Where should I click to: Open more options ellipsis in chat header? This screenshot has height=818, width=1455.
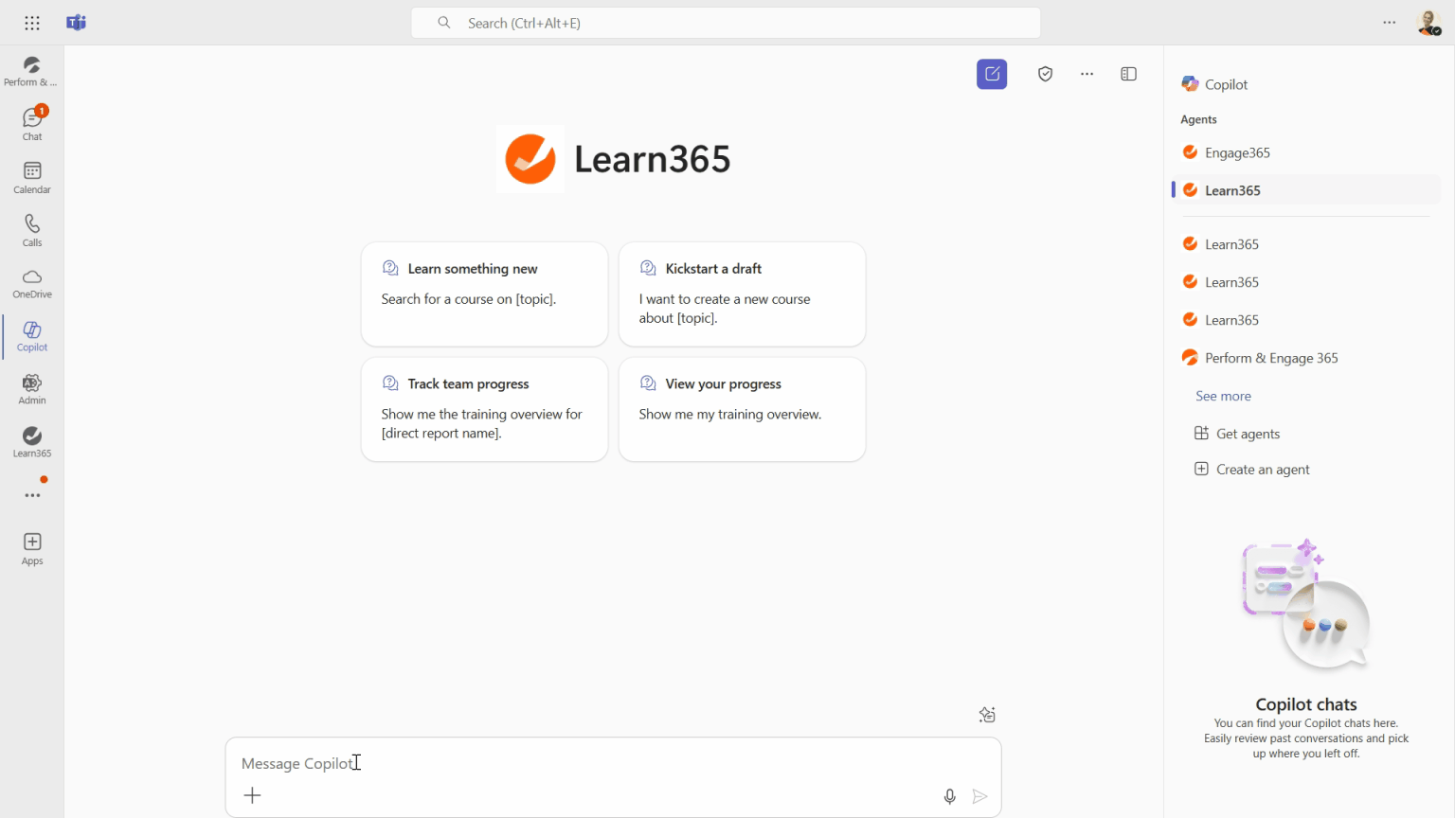point(1087,74)
